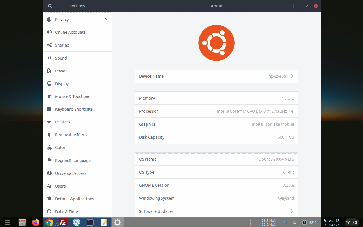Screen dimensions: 363x227
Task: Click network speed indicator in taskbar
Action: [x=263, y=222]
